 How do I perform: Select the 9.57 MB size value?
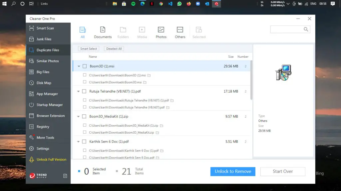(232, 116)
